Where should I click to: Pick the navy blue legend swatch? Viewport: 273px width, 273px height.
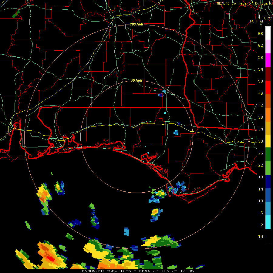(268, 182)
